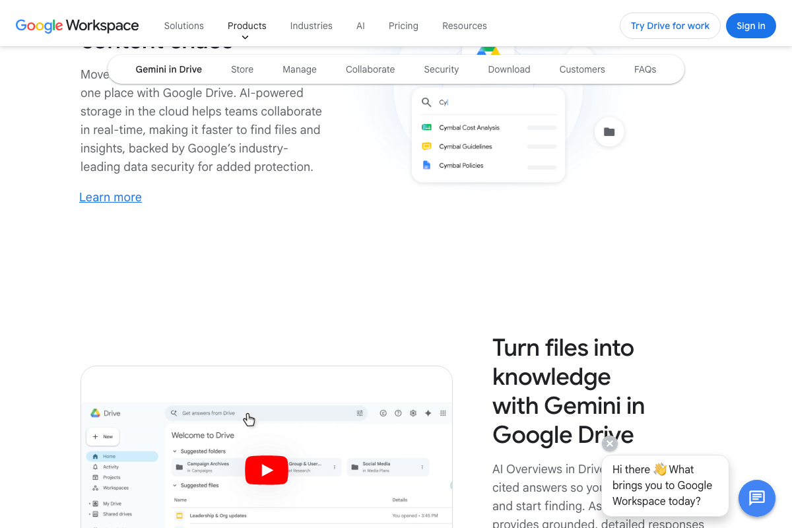Click the Sign in button
The image size is (792, 528).
pos(751,26)
